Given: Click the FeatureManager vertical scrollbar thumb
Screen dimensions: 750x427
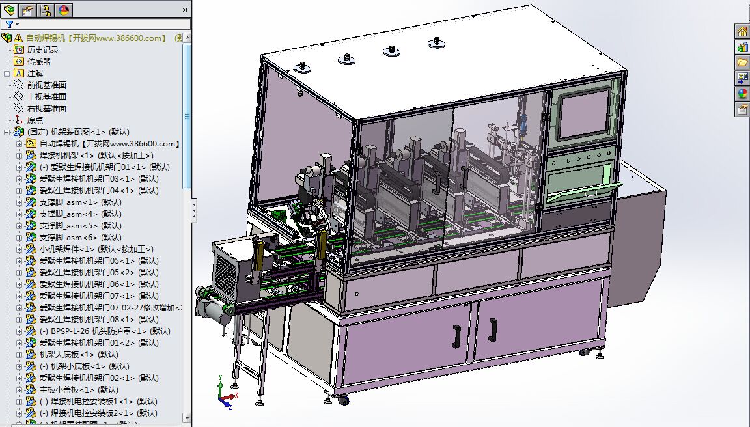Looking at the screenshot, I should point(187,117).
